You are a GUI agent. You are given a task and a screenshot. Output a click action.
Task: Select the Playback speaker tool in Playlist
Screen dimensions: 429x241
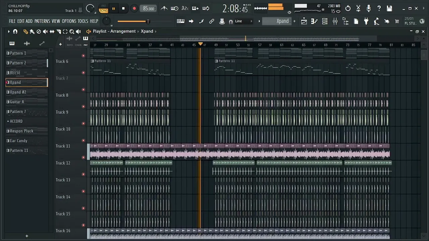(78, 31)
